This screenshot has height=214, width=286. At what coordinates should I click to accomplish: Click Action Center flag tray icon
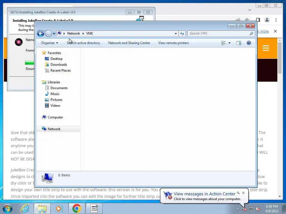[244, 209]
